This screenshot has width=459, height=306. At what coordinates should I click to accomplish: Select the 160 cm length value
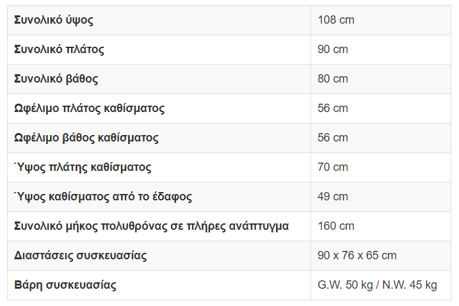tap(336, 226)
